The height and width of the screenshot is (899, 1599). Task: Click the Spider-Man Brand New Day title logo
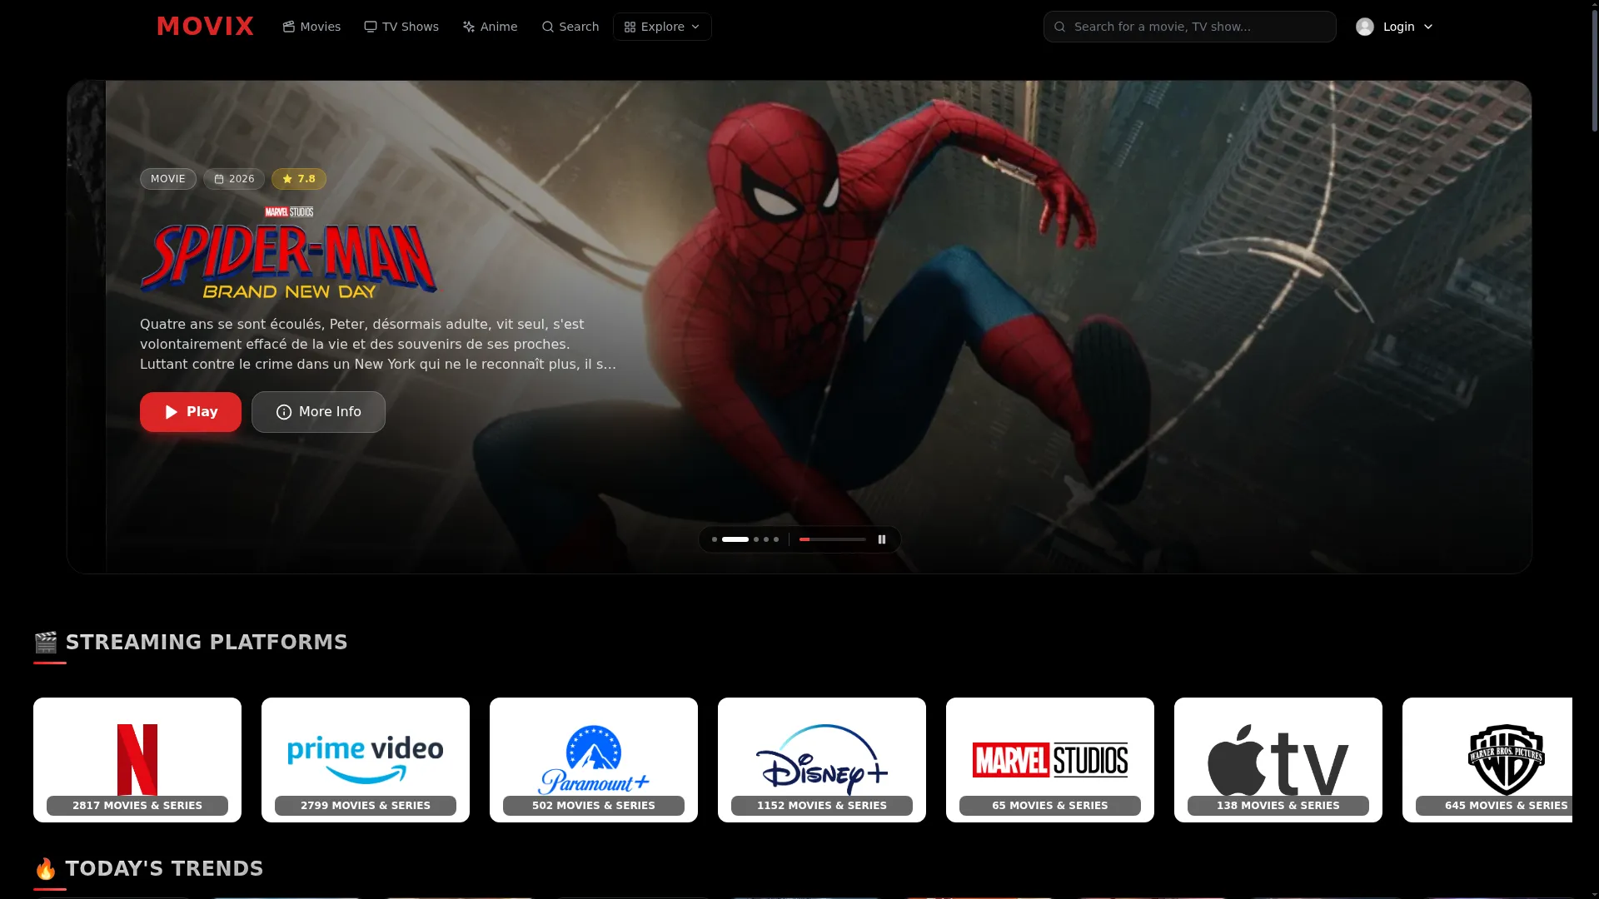coord(288,253)
